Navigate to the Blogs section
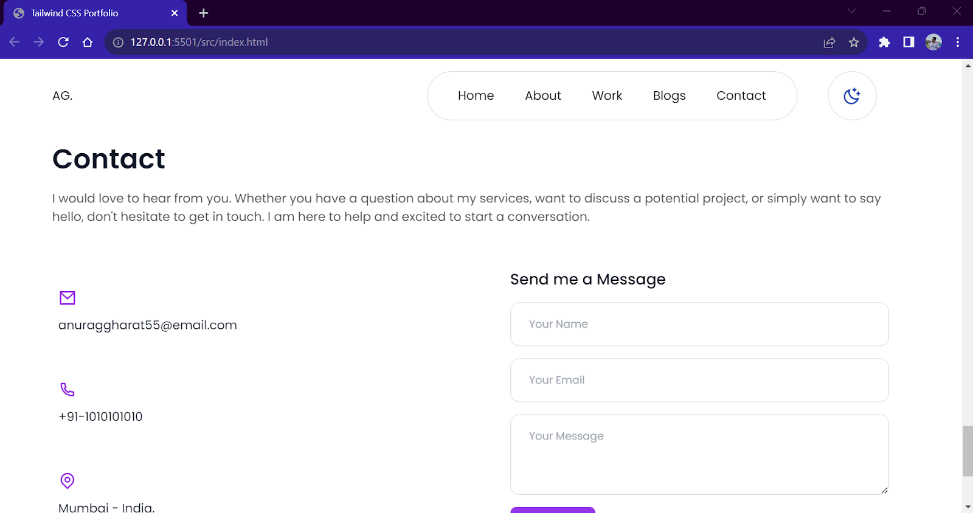This screenshot has height=513, width=973. (669, 95)
